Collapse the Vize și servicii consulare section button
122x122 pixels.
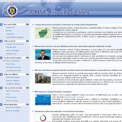click(27, 88)
